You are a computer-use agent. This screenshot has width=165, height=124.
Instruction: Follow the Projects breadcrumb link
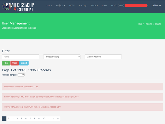pos(148,24)
